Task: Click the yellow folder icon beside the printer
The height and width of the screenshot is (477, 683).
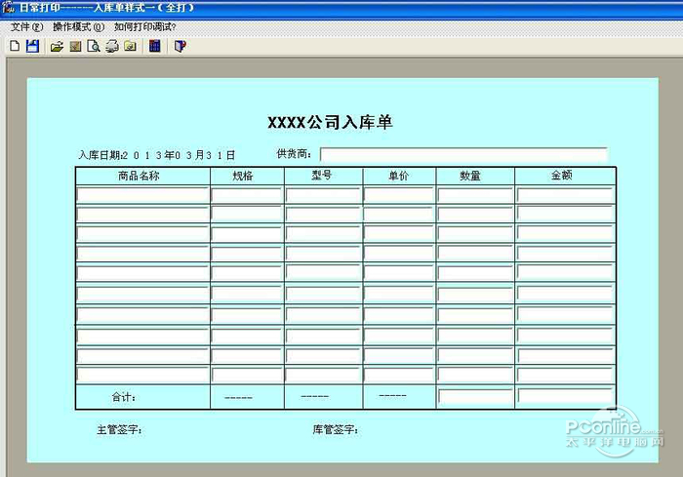Action: [x=130, y=46]
